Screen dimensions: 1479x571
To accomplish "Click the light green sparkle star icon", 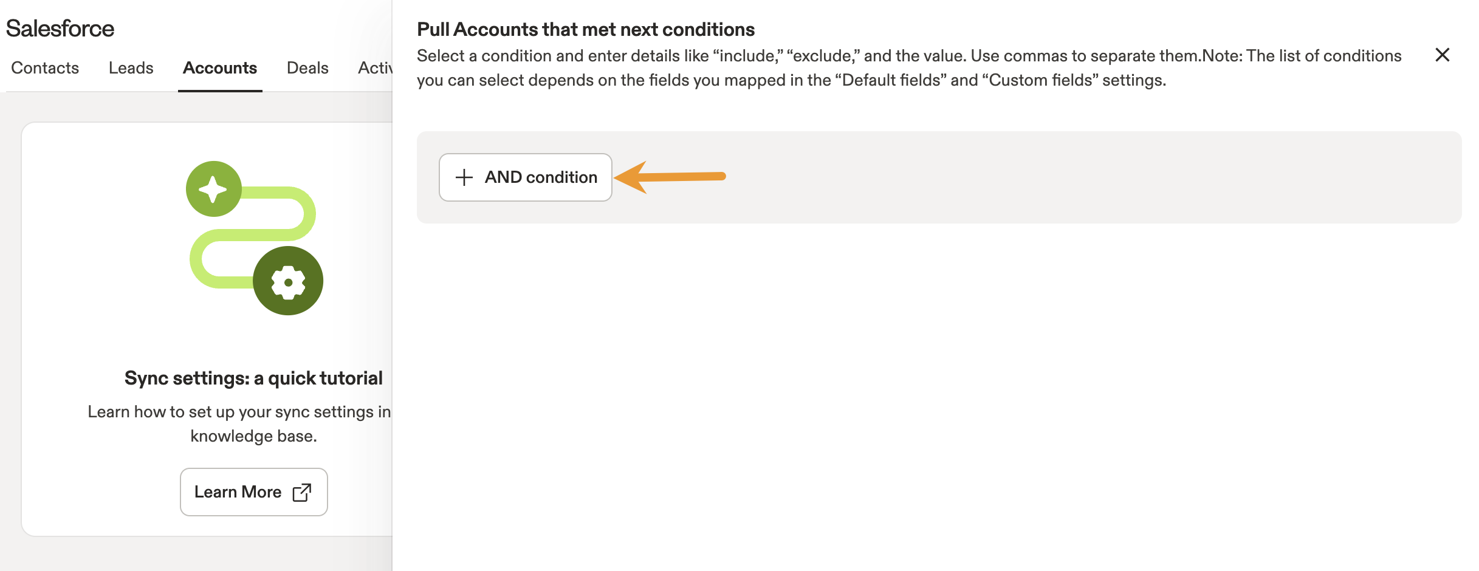I will [x=214, y=189].
